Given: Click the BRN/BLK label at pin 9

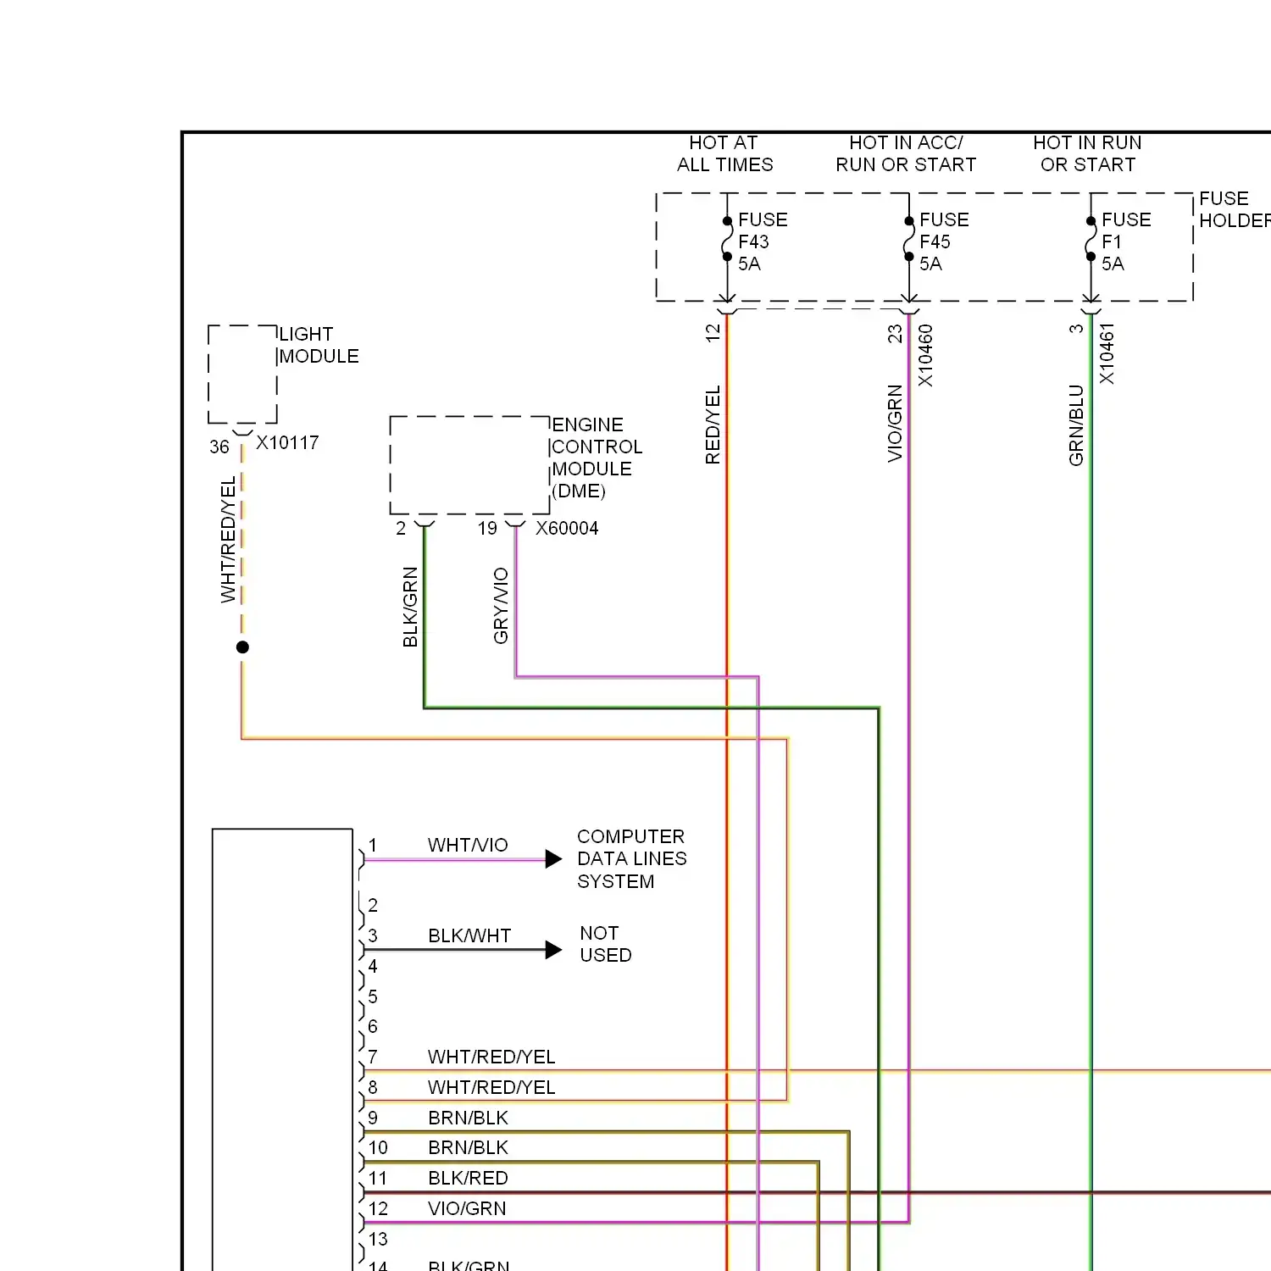Looking at the screenshot, I should tap(468, 1118).
